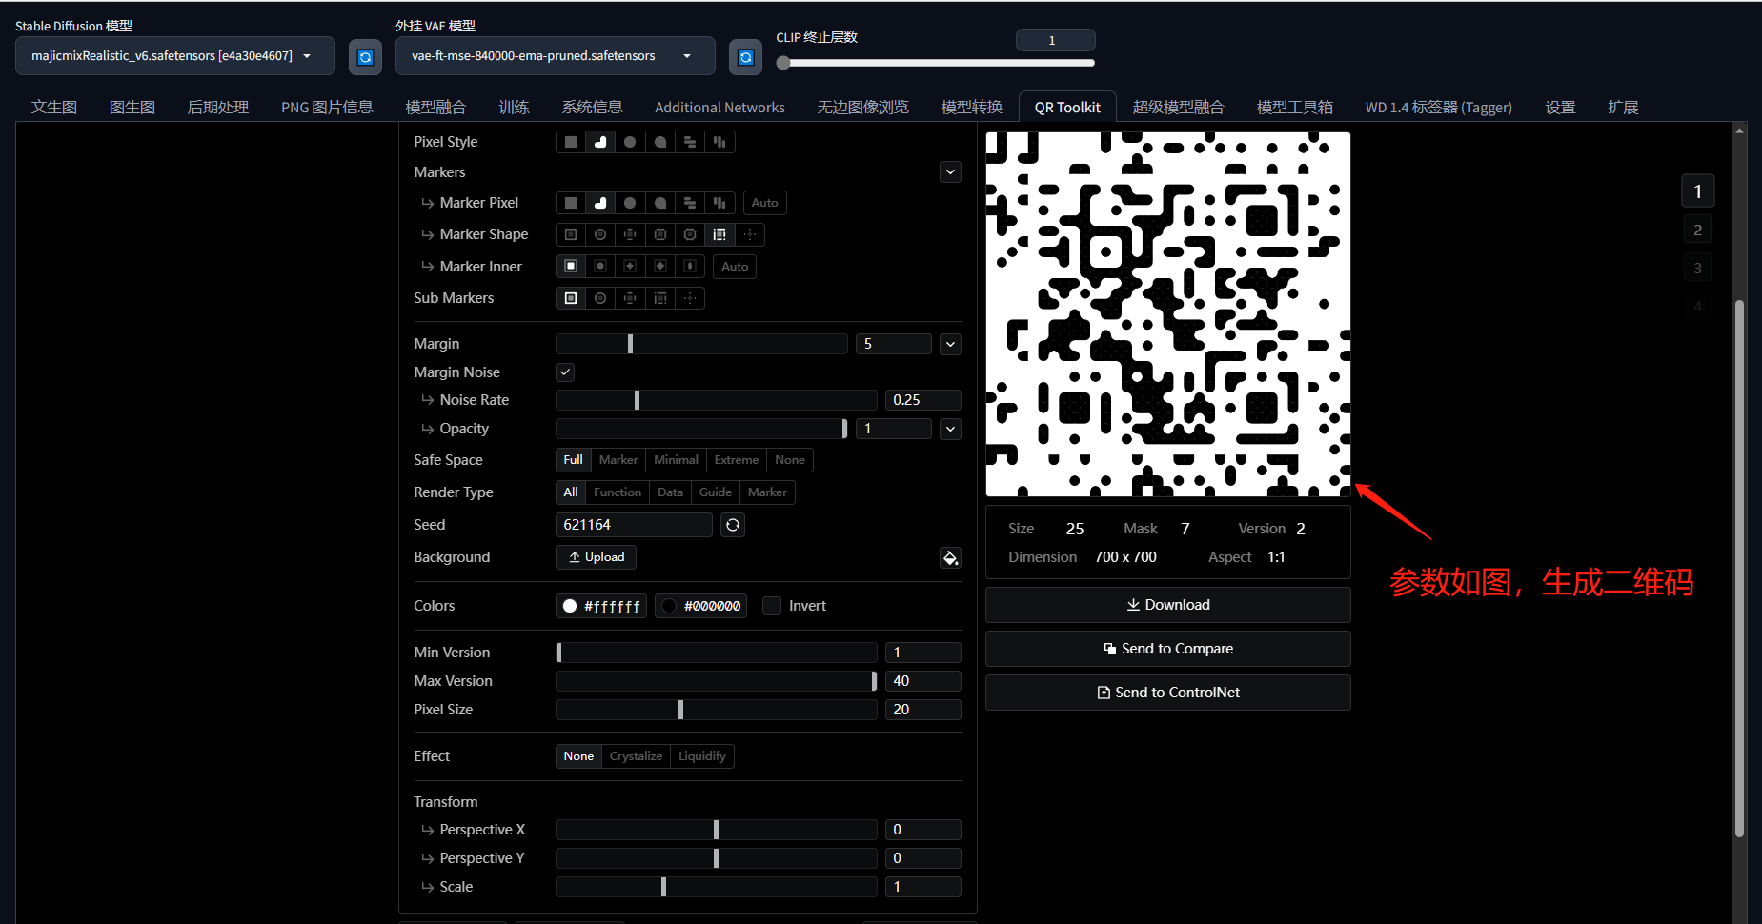This screenshot has width=1762, height=924.
Task: Select the vertical-bars Pixel Style icon
Action: tap(719, 142)
